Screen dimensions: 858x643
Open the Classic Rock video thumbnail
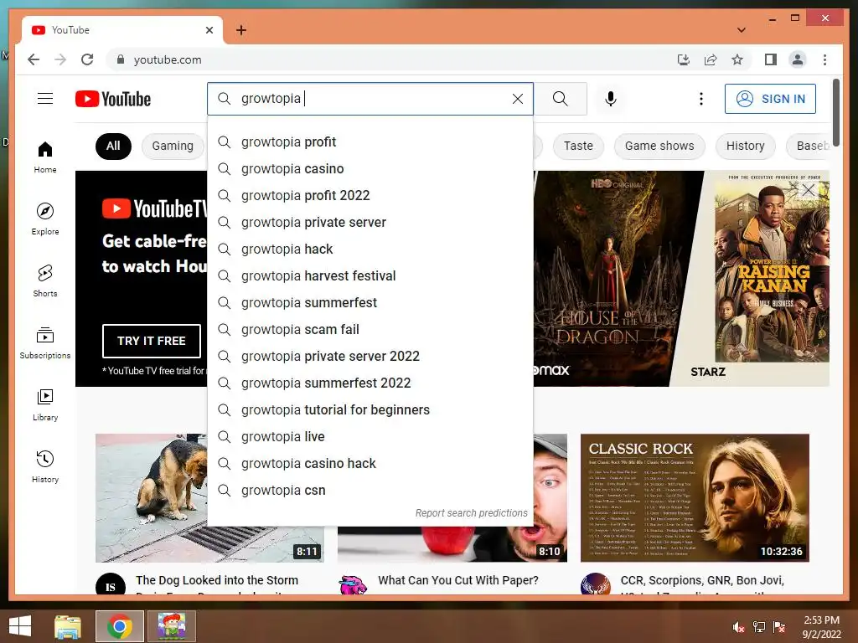(x=695, y=498)
